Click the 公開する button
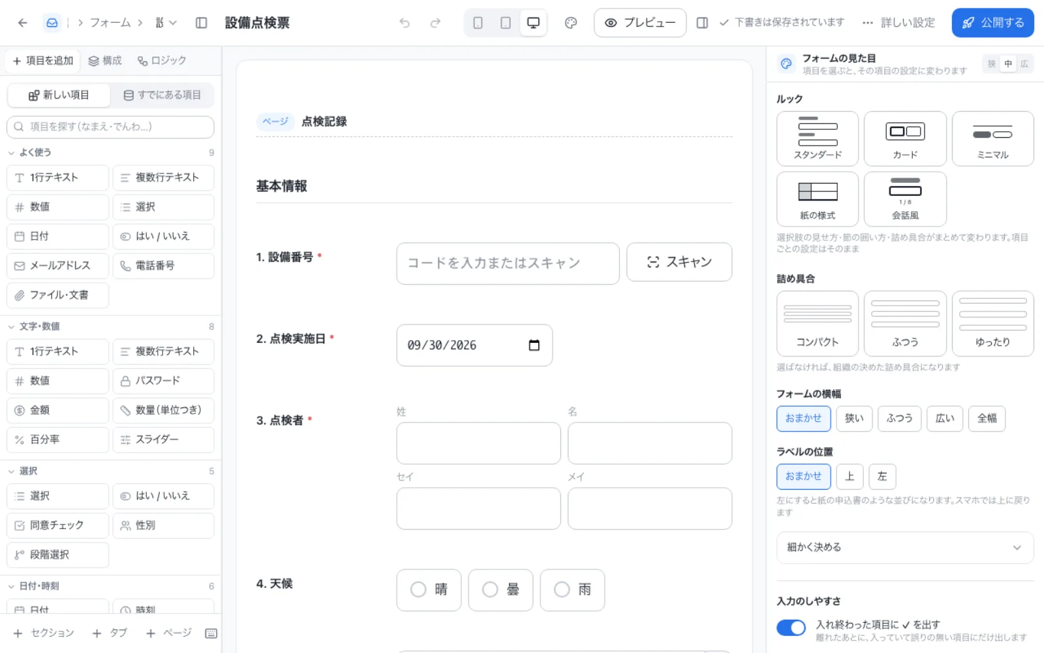The width and height of the screenshot is (1044, 653). coord(992,23)
